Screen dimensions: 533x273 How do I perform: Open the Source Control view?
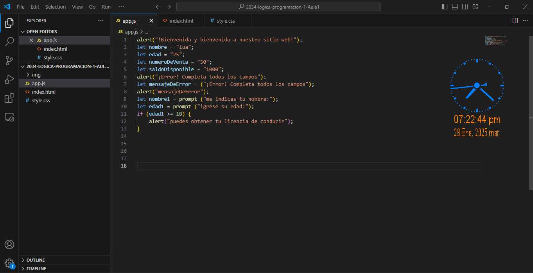click(9, 61)
